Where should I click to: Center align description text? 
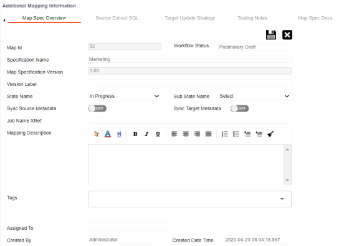click(186, 134)
